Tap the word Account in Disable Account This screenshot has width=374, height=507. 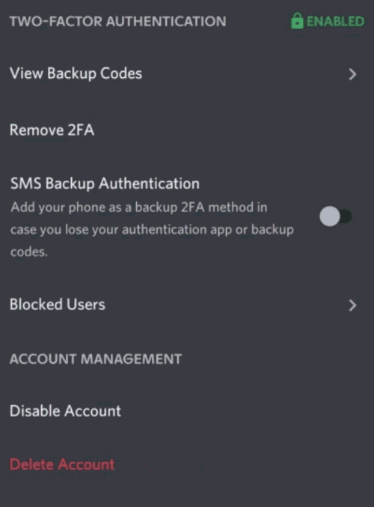point(93,411)
